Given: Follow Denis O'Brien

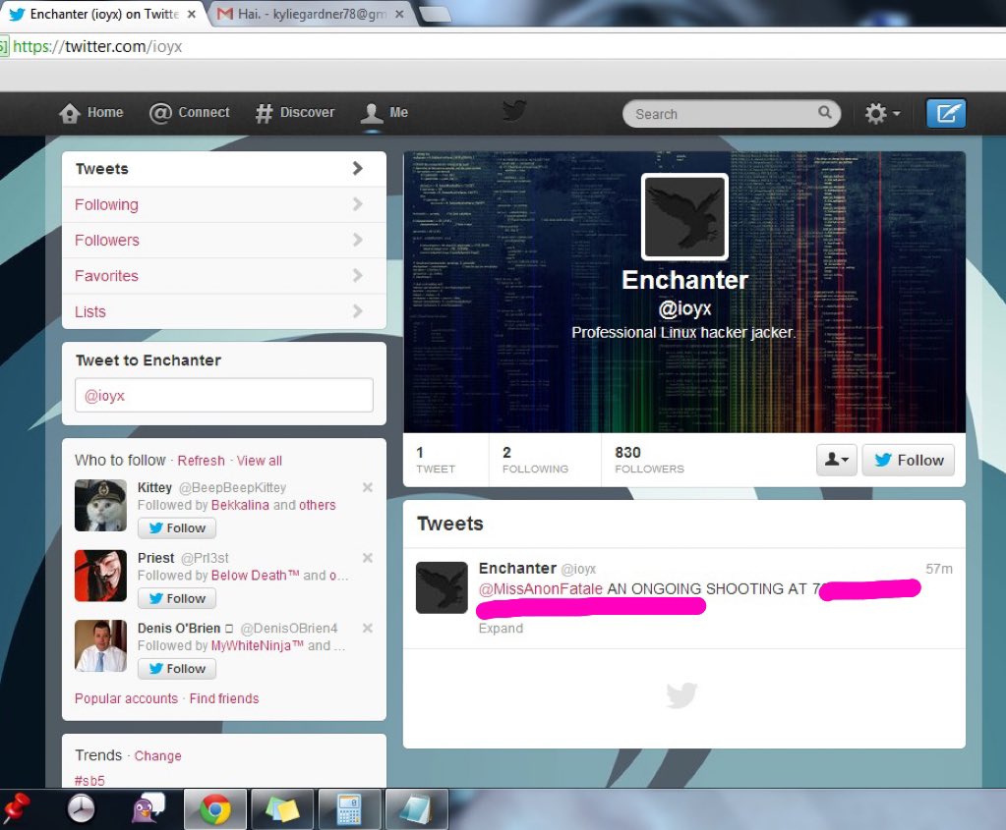Looking at the screenshot, I should (176, 669).
